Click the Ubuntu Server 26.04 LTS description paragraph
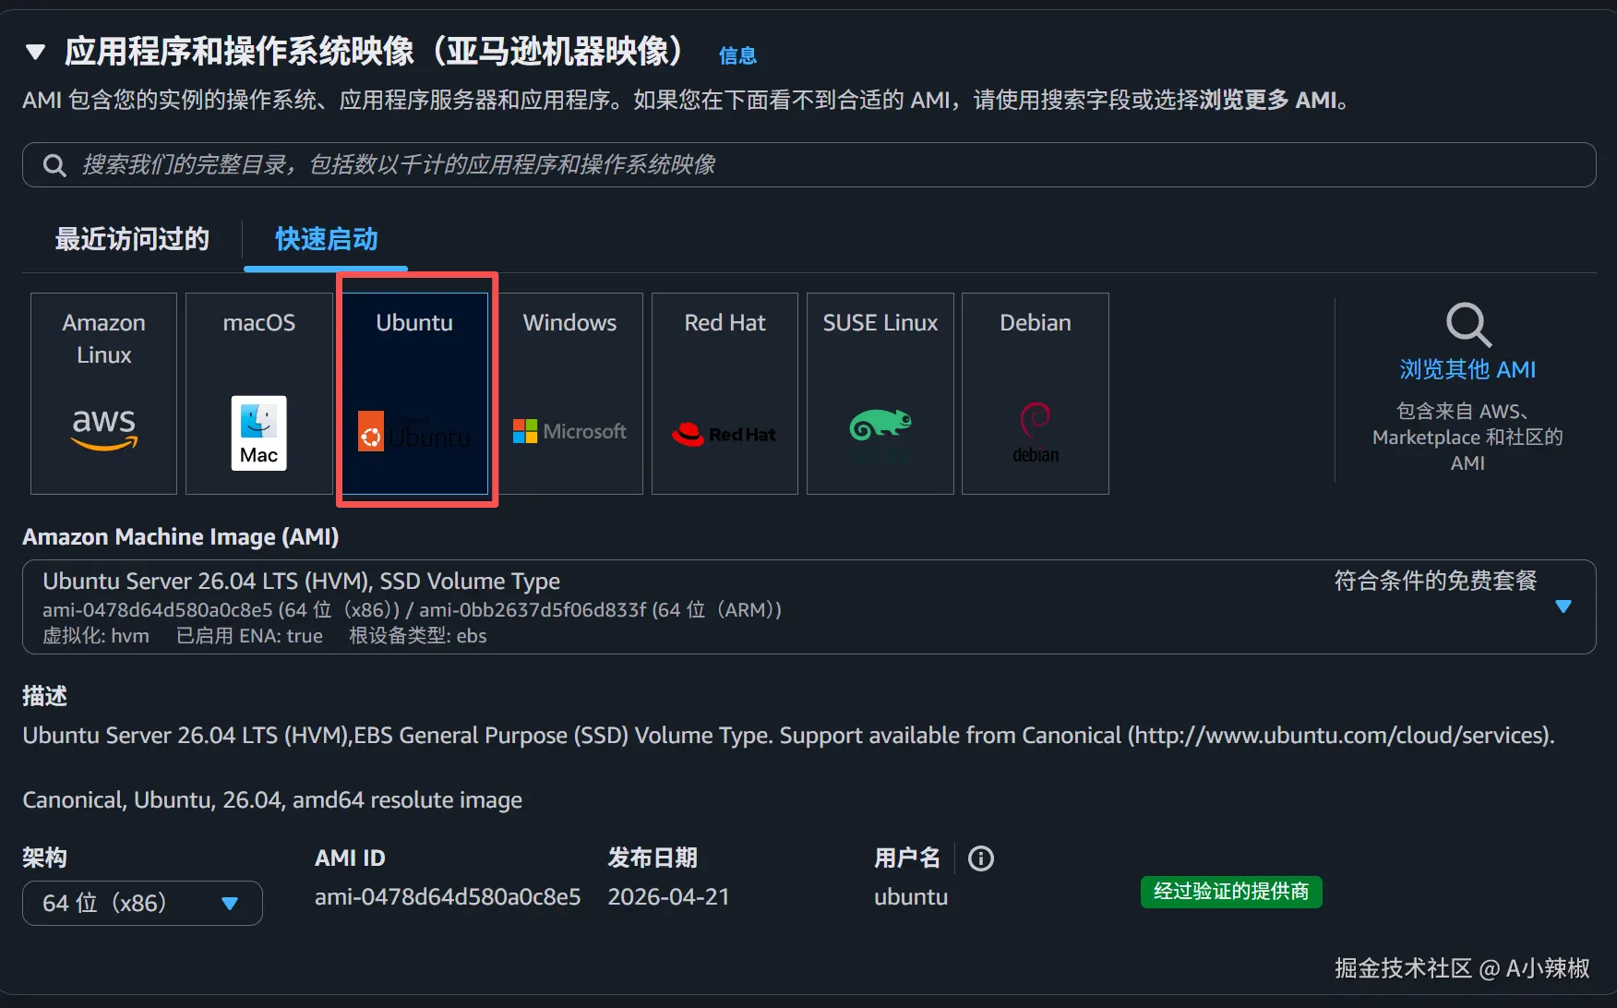The image size is (1617, 1008). pos(789,736)
